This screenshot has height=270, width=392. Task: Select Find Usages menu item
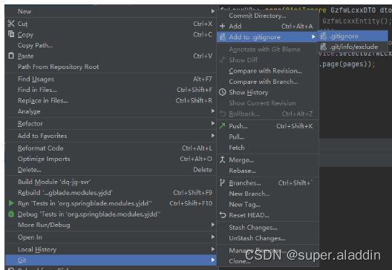(36, 79)
